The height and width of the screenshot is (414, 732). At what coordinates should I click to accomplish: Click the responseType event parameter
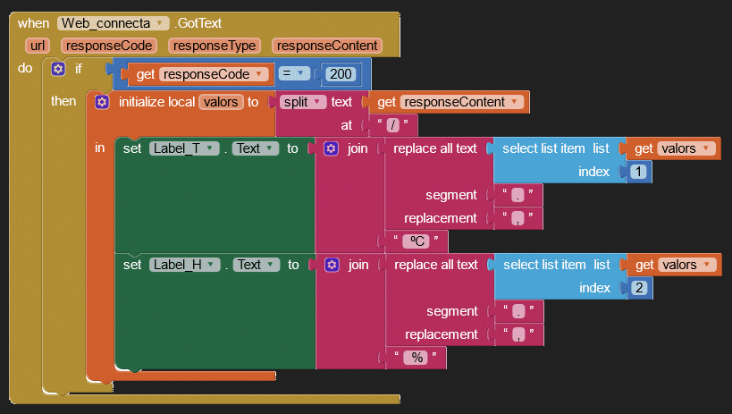[x=215, y=46]
